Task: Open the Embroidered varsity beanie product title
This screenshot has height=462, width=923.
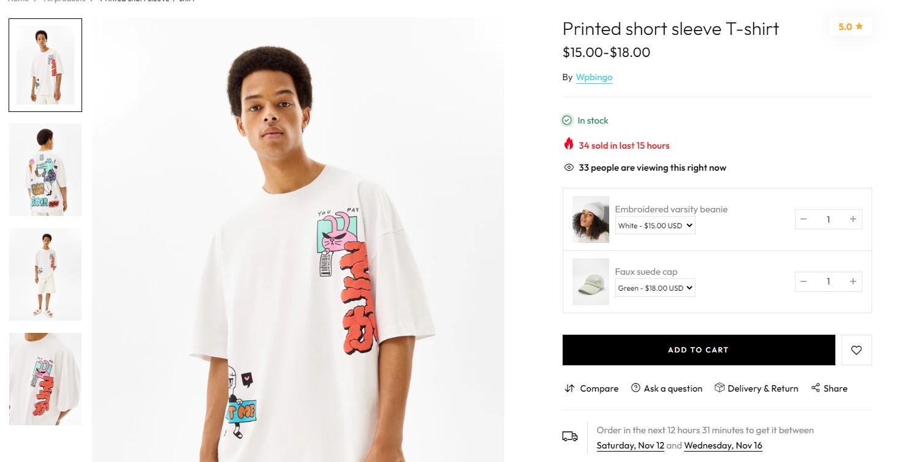Action: pos(671,209)
